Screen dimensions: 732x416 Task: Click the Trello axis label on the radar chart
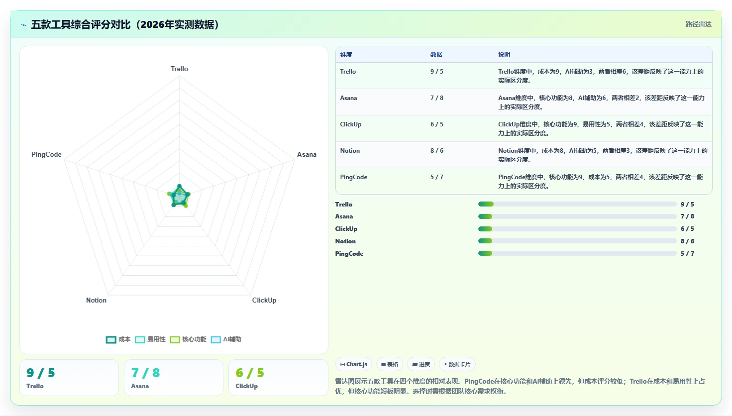pyautogui.click(x=179, y=69)
